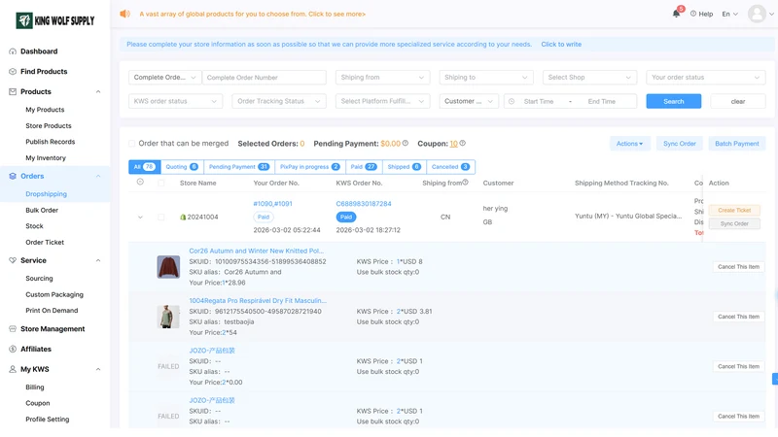Open the Order Tracking Status dropdown
Viewport: 778px width, 437px height.
click(x=279, y=101)
